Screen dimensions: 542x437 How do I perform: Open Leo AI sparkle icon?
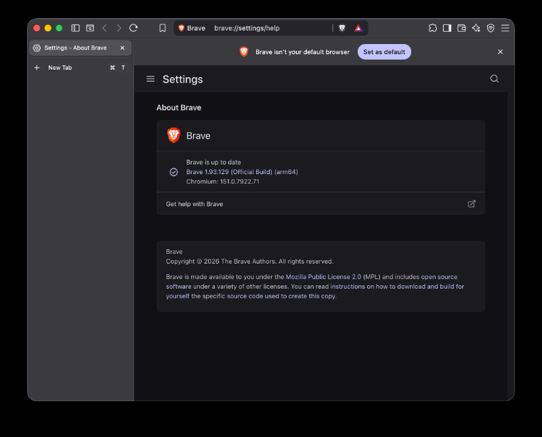click(476, 28)
